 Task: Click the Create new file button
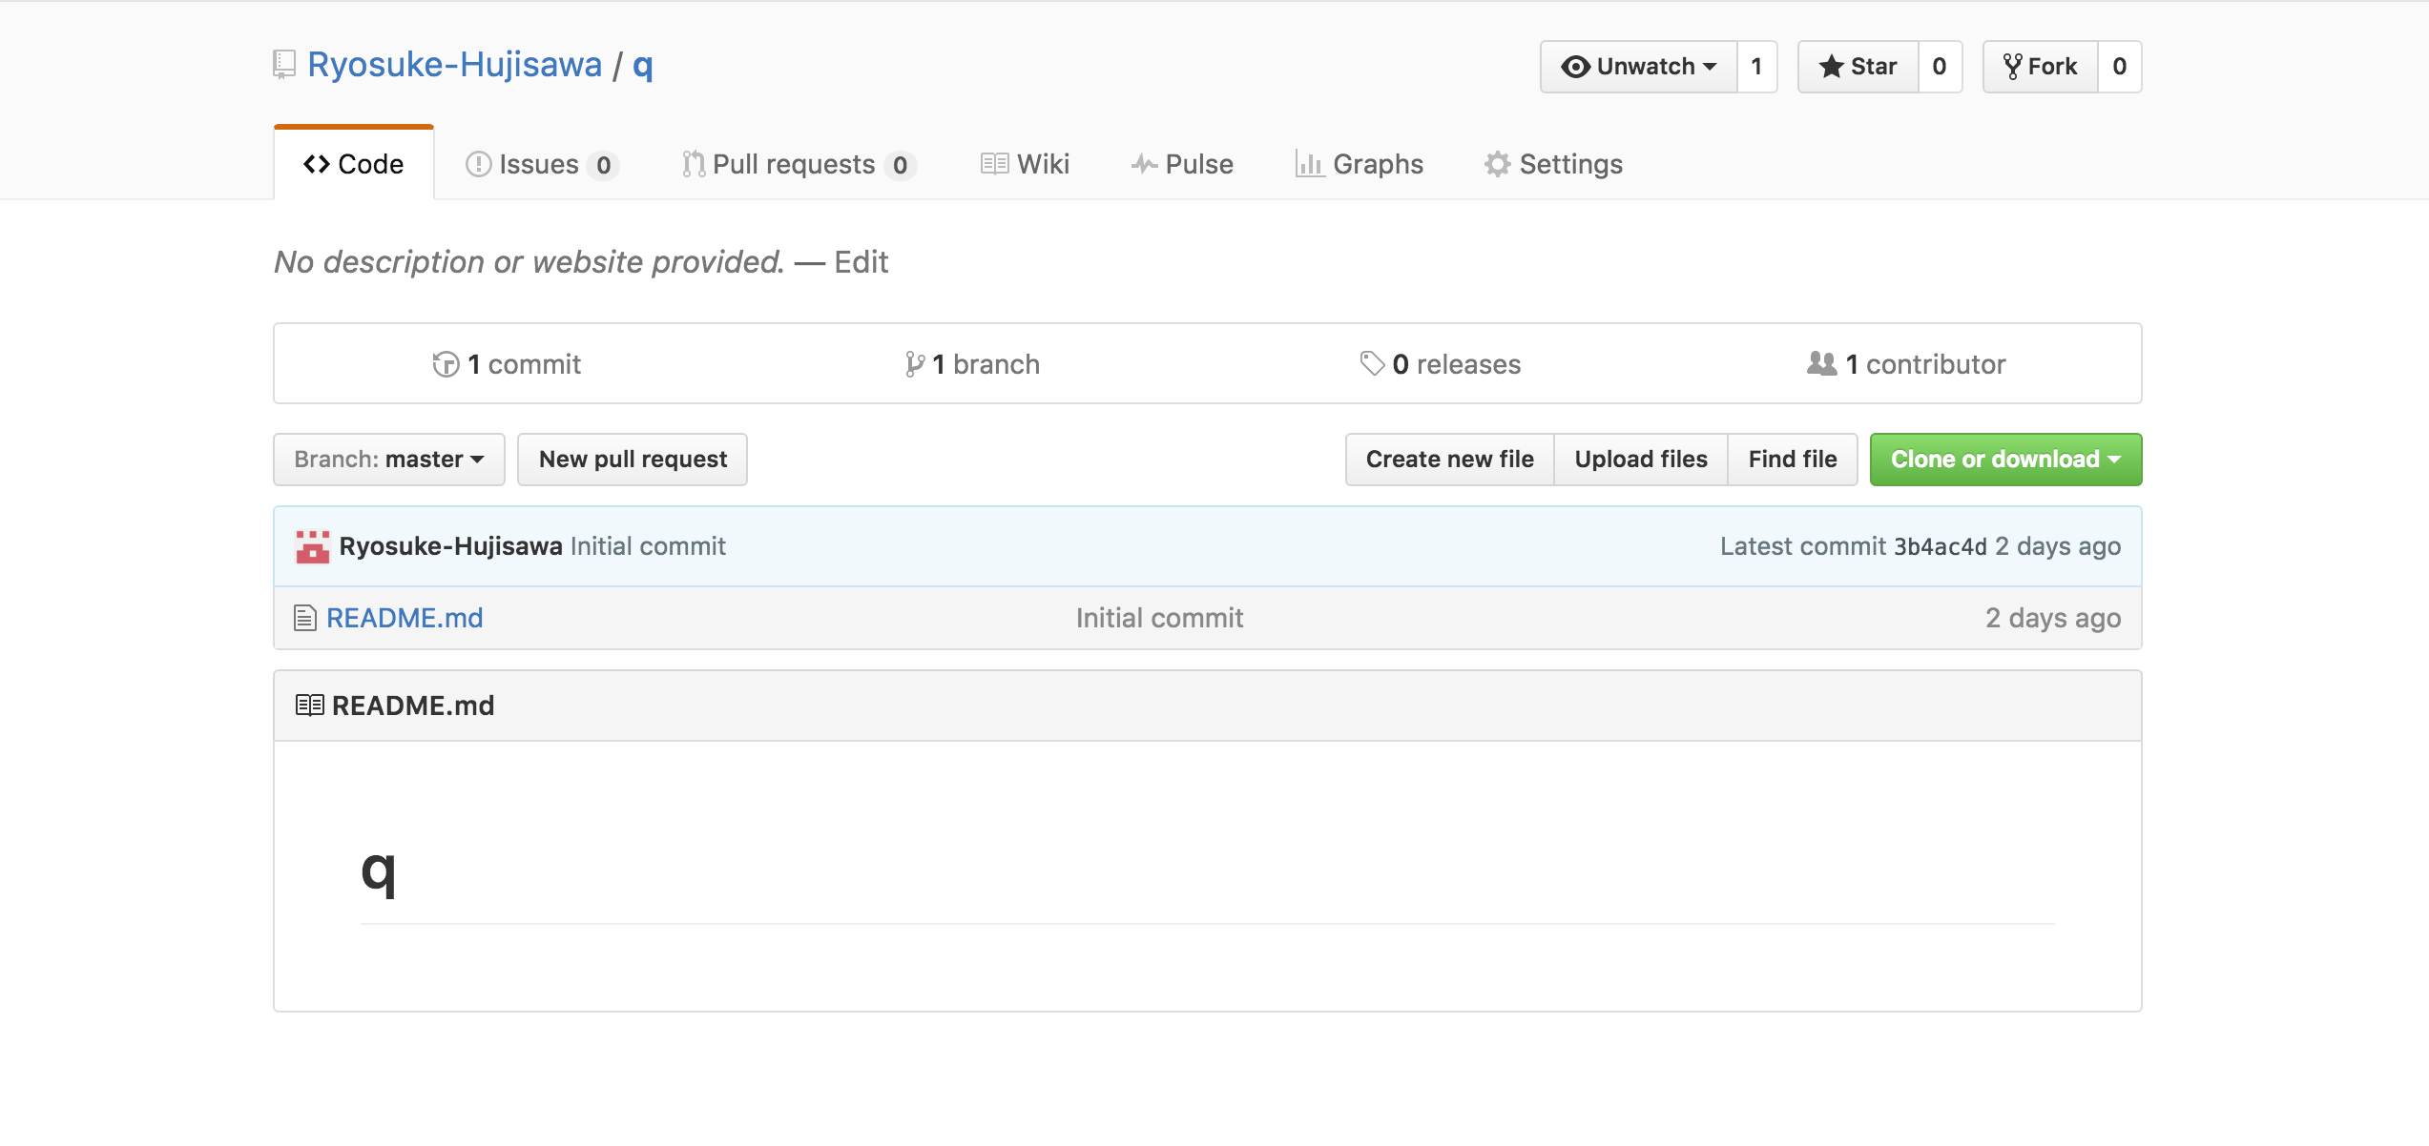[1450, 460]
